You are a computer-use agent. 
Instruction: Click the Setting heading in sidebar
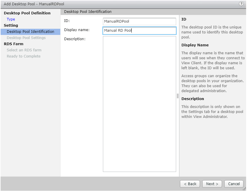pyautogui.click(x=11, y=26)
